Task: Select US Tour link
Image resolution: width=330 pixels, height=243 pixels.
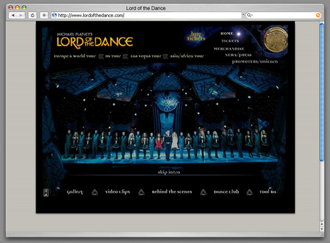Action: click(113, 56)
